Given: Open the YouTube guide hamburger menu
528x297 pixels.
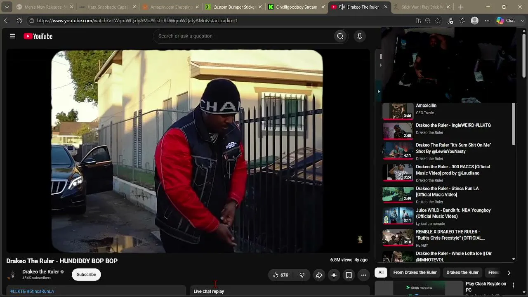Looking at the screenshot, I should point(12,36).
